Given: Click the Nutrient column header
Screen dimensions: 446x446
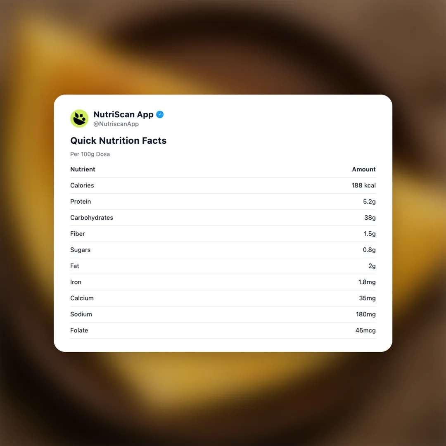Looking at the screenshot, I should [83, 169].
